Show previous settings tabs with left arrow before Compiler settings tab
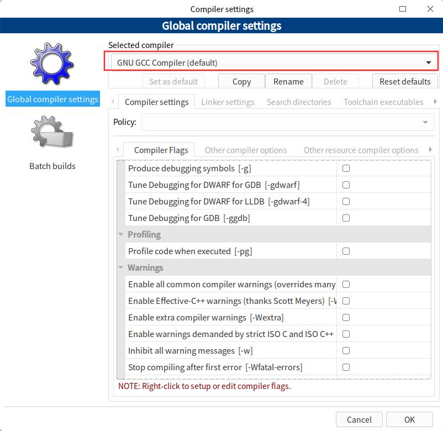Screen dimensions: 443x431 click(113, 102)
